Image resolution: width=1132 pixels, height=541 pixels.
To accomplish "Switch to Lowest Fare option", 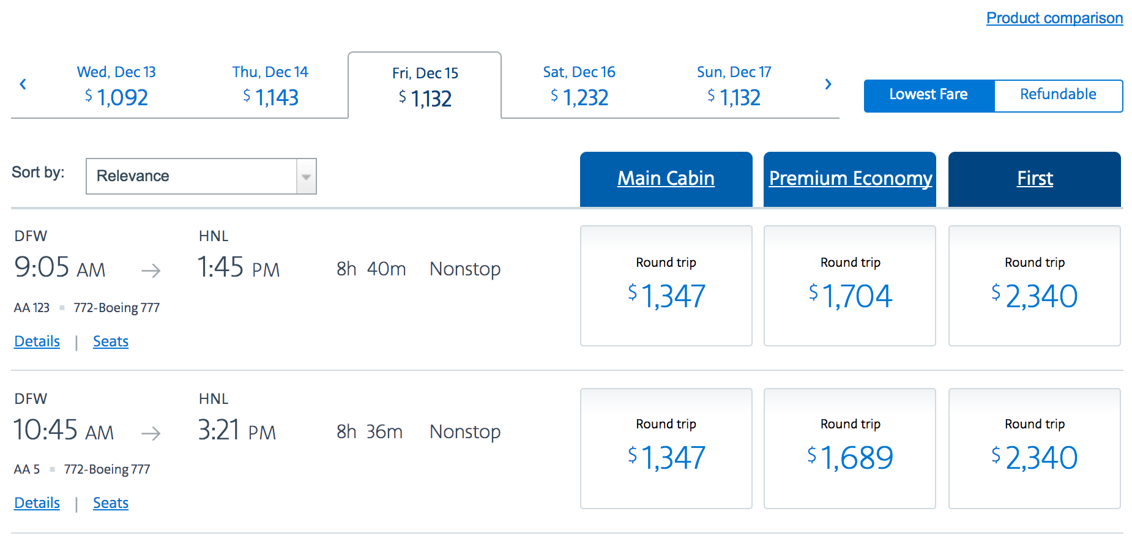I will point(928,95).
